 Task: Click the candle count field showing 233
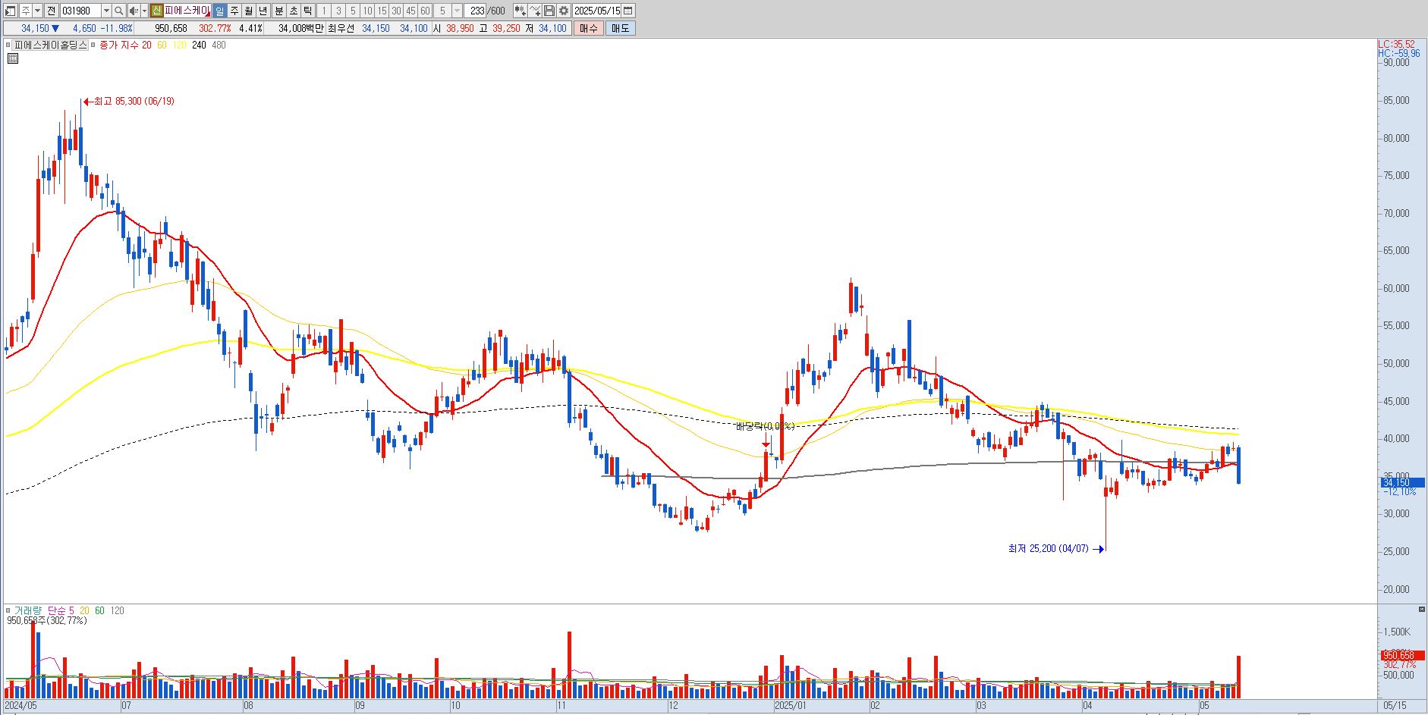(477, 11)
